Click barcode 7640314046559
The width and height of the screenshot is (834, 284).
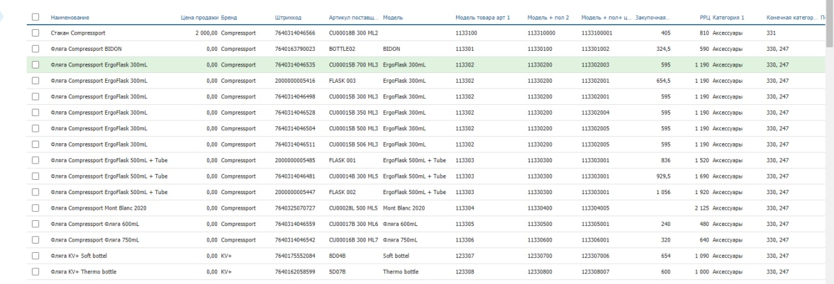(295, 224)
